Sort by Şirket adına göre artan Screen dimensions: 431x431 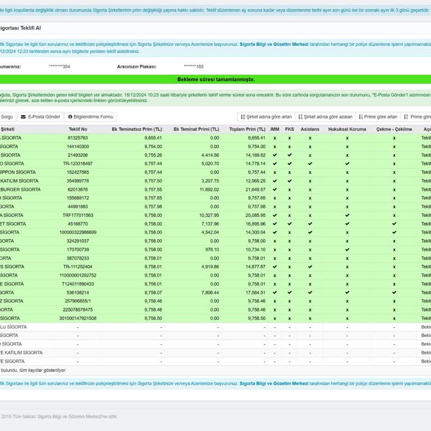coord(266,117)
